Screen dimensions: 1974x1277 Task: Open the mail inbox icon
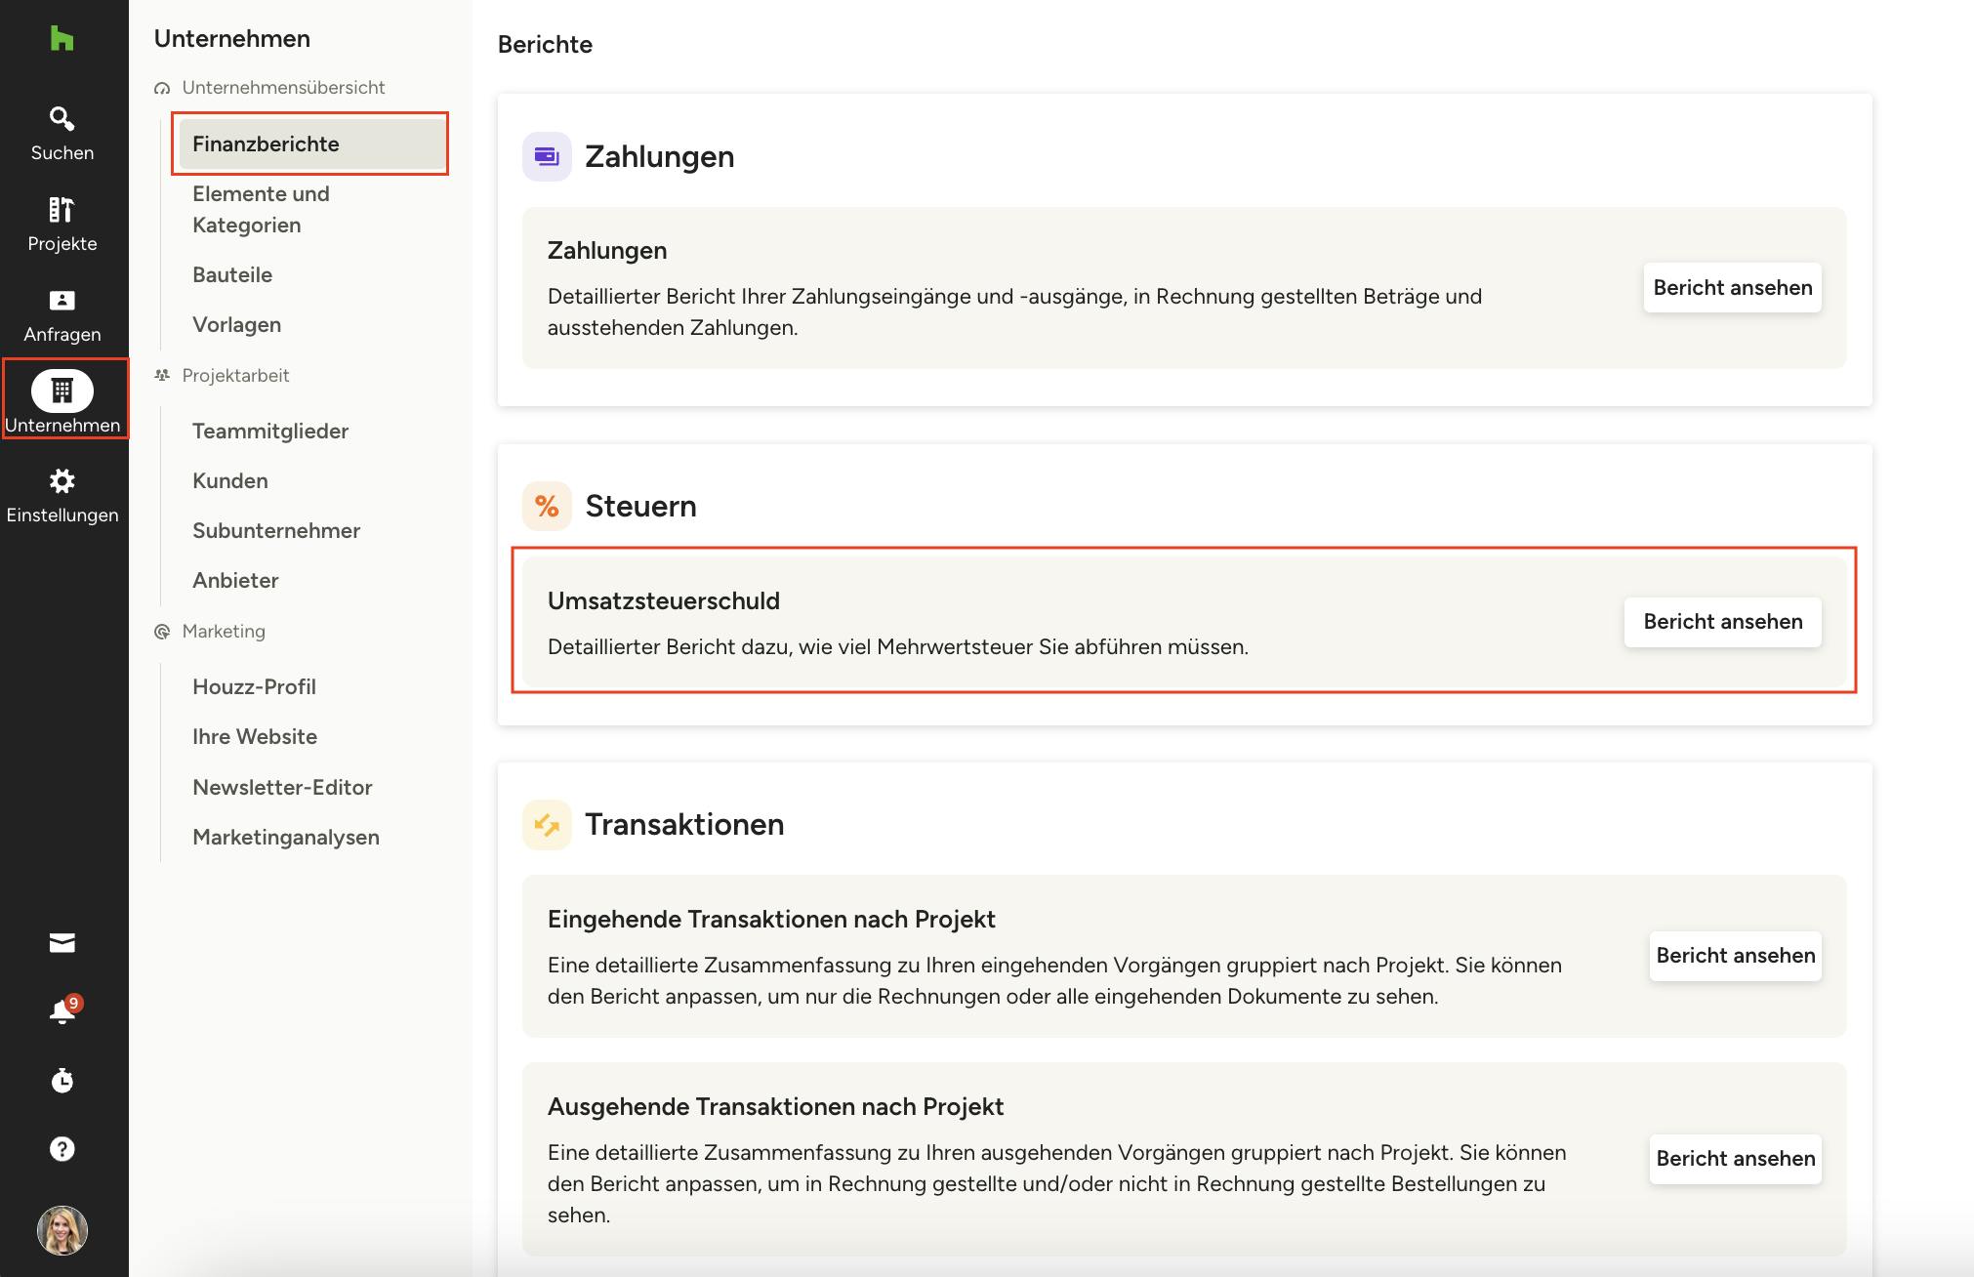tap(62, 943)
